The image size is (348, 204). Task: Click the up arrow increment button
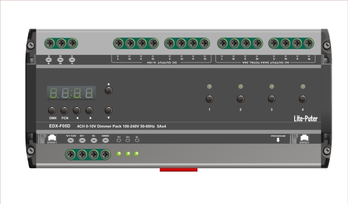tap(109, 90)
